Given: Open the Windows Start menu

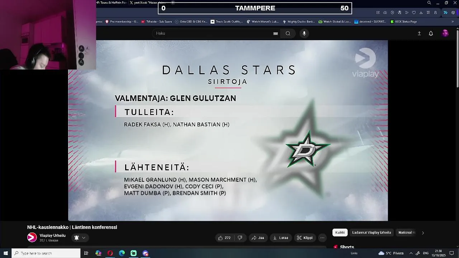Looking at the screenshot, I should [x=6, y=253].
